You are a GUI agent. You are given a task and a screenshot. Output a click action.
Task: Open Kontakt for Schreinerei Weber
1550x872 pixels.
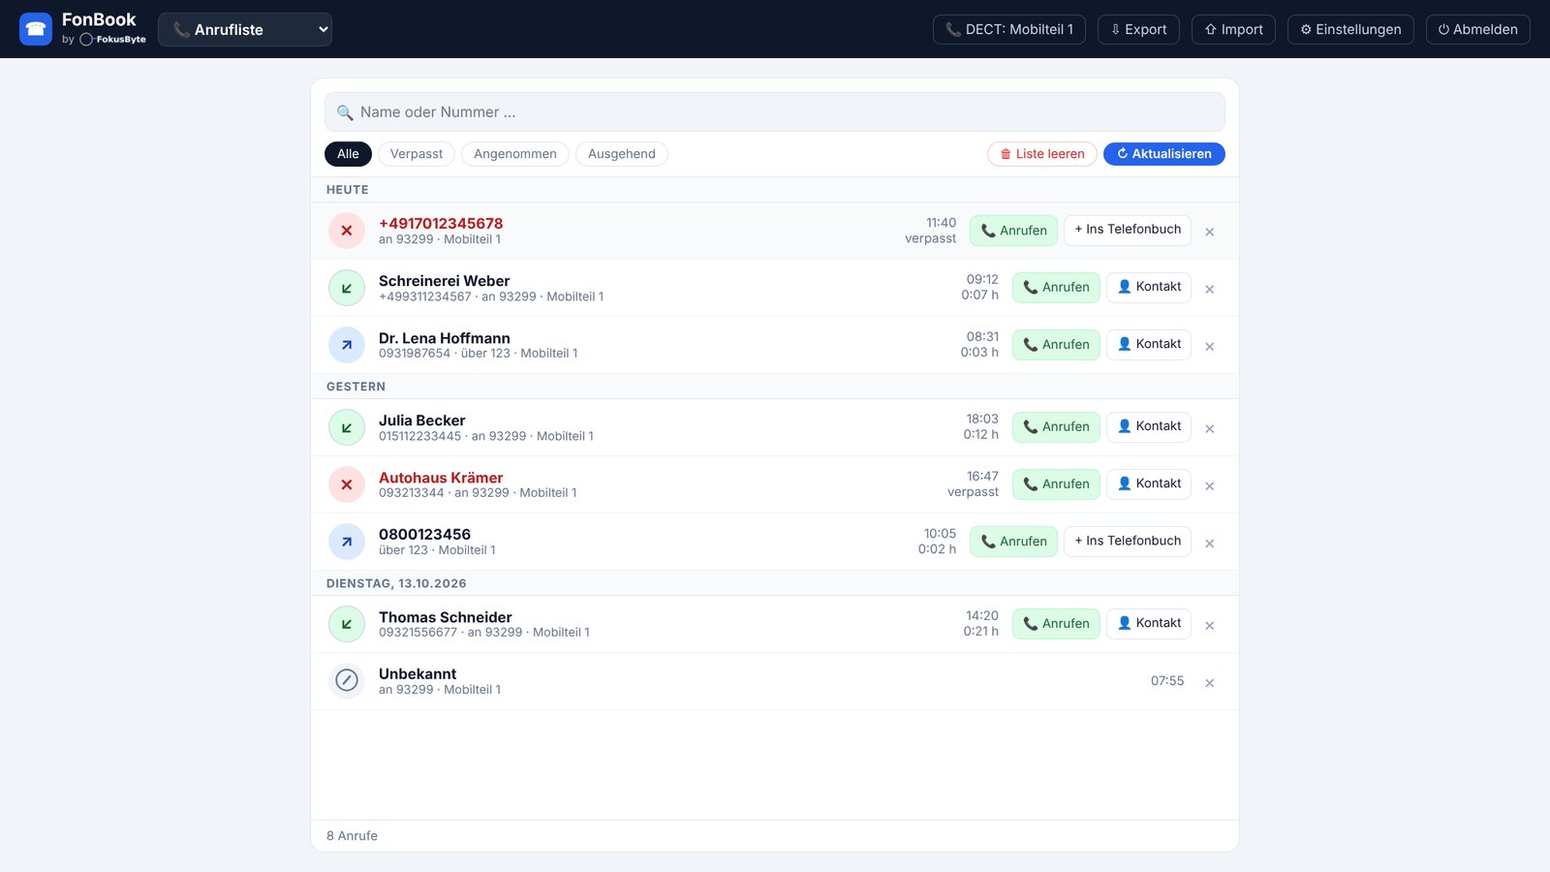tap(1149, 287)
